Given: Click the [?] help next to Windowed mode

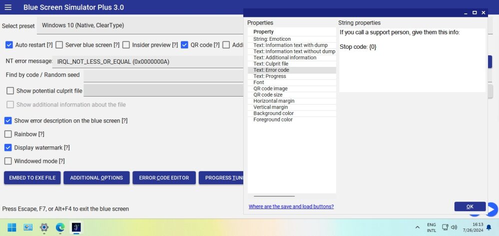Looking at the screenshot, I should point(62,161).
